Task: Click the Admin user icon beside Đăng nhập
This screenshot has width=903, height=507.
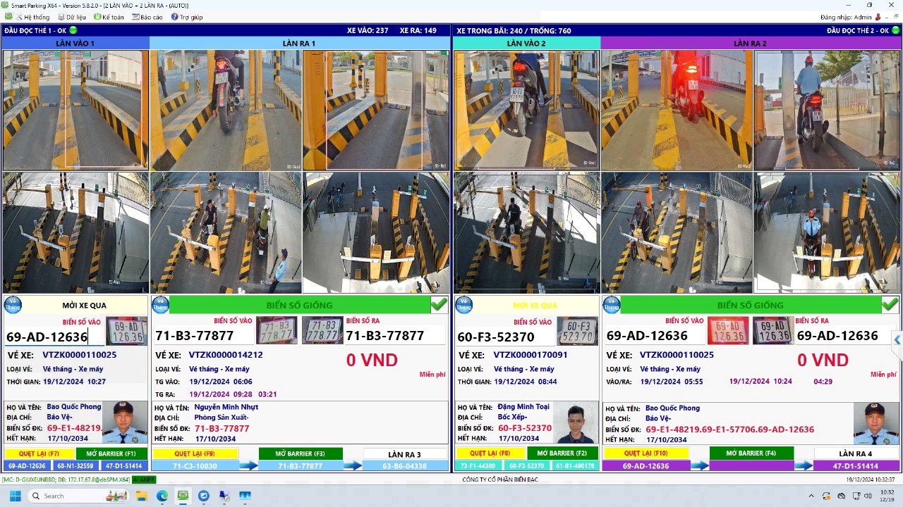Action: (878, 17)
